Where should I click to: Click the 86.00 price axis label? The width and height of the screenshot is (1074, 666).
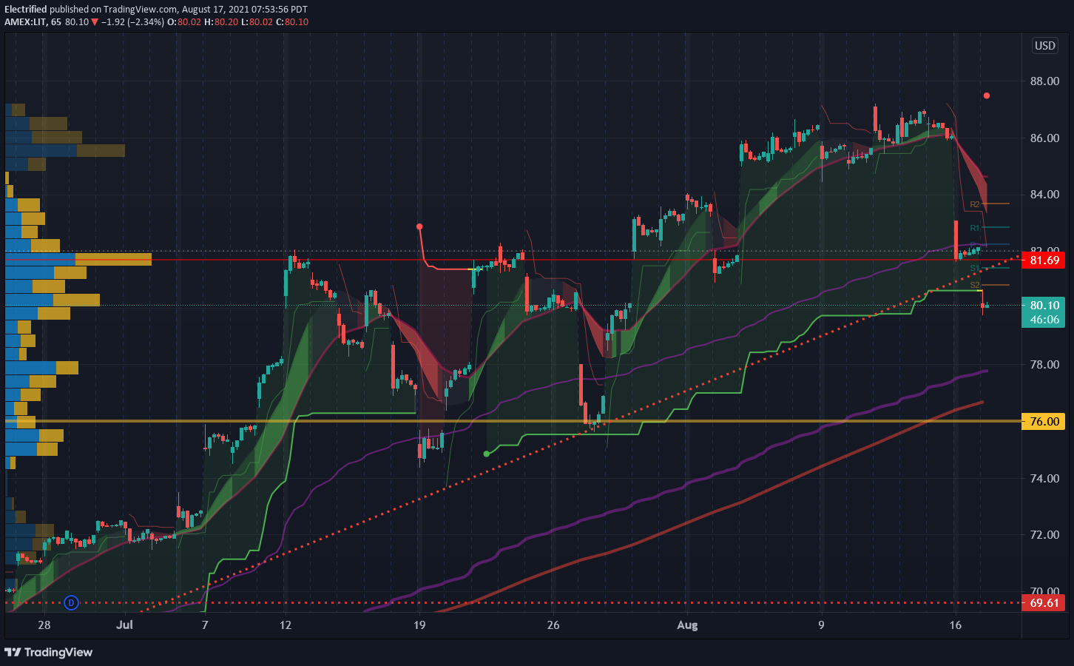click(1044, 138)
